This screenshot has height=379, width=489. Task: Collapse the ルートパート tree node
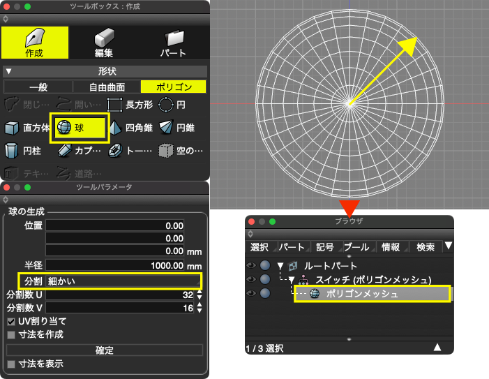(x=280, y=266)
